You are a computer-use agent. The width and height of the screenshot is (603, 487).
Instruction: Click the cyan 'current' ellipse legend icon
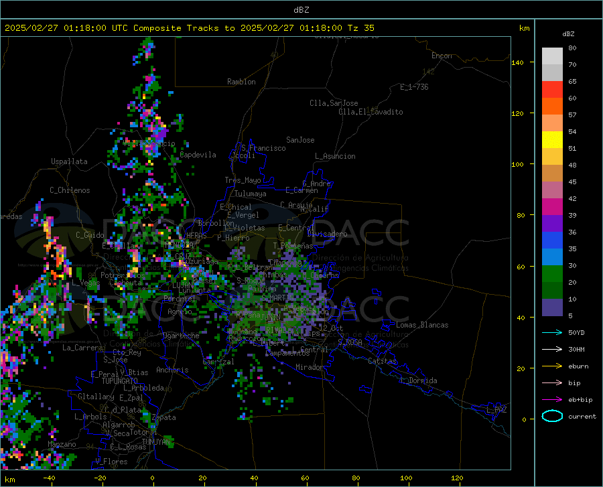coord(552,416)
